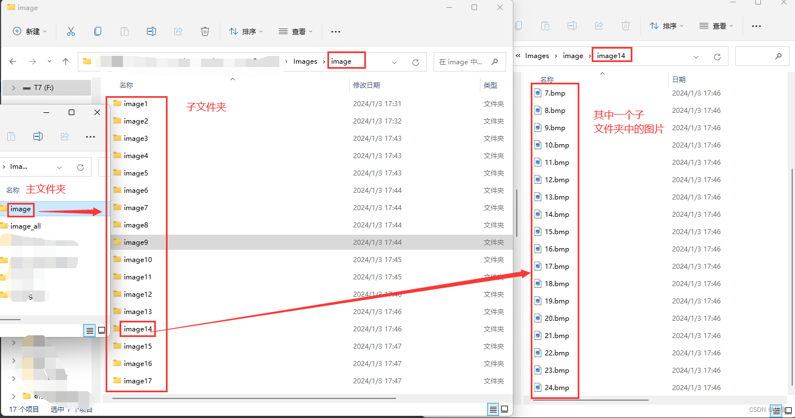Click the 新建 (New) button in image window
The image size is (795, 418).
(30, 31)
